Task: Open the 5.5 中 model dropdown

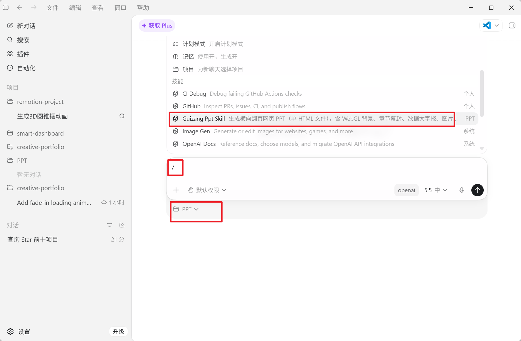Action: click(436, 190)
